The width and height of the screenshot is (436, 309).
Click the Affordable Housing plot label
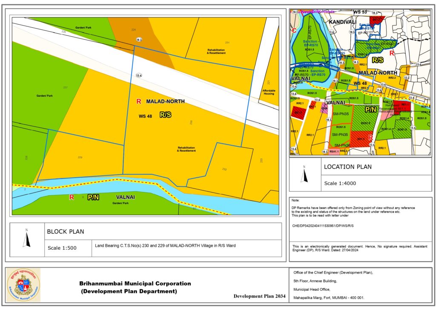tap(269, 92)
